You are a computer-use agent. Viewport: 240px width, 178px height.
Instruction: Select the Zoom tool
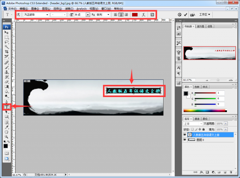(6, 137)
